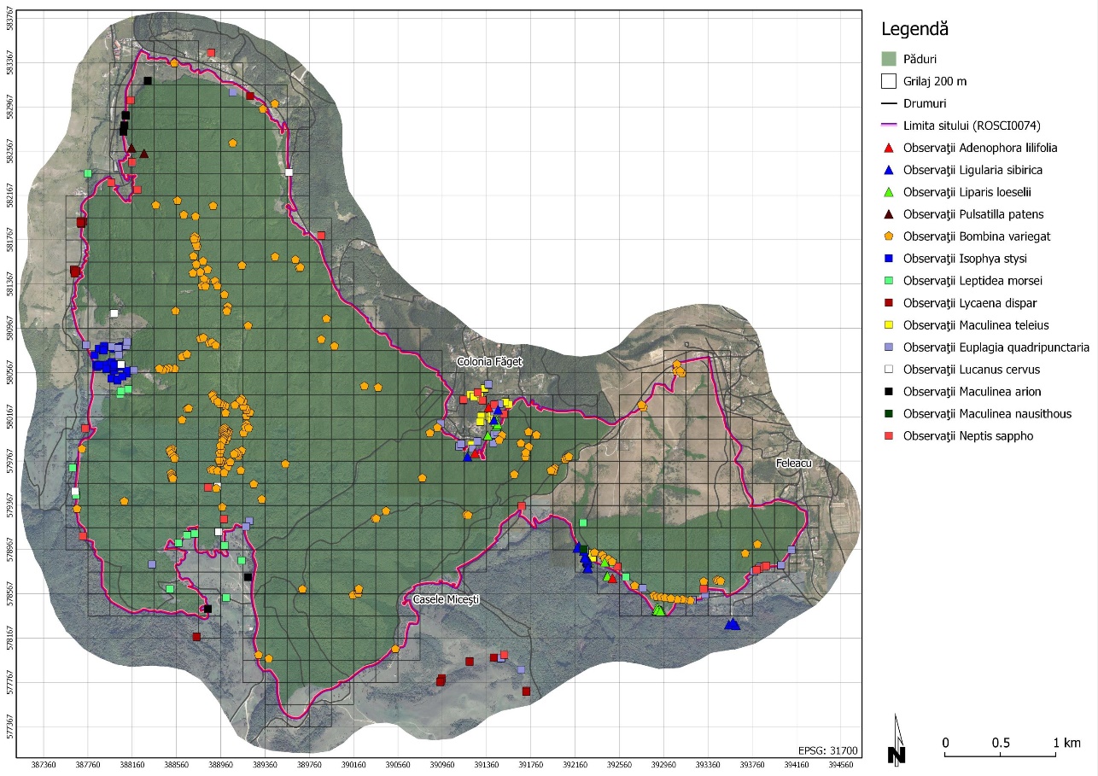Screen dimensions: 1098x776
Task: Click the dark red square for Lycaena dispar
Action: pos(889,303)
